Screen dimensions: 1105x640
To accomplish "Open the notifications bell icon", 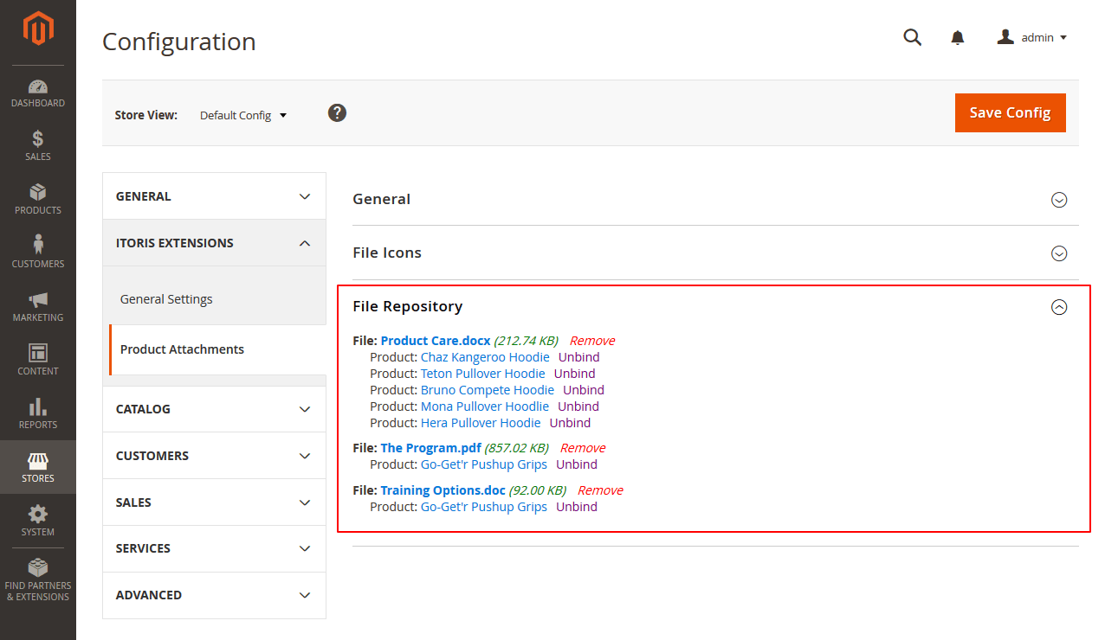I will click(958, 37).
